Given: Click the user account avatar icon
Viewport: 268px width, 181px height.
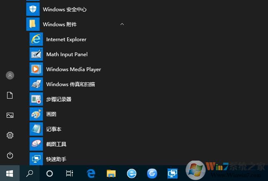Looking at the screenshot, I should coord(10,75).
